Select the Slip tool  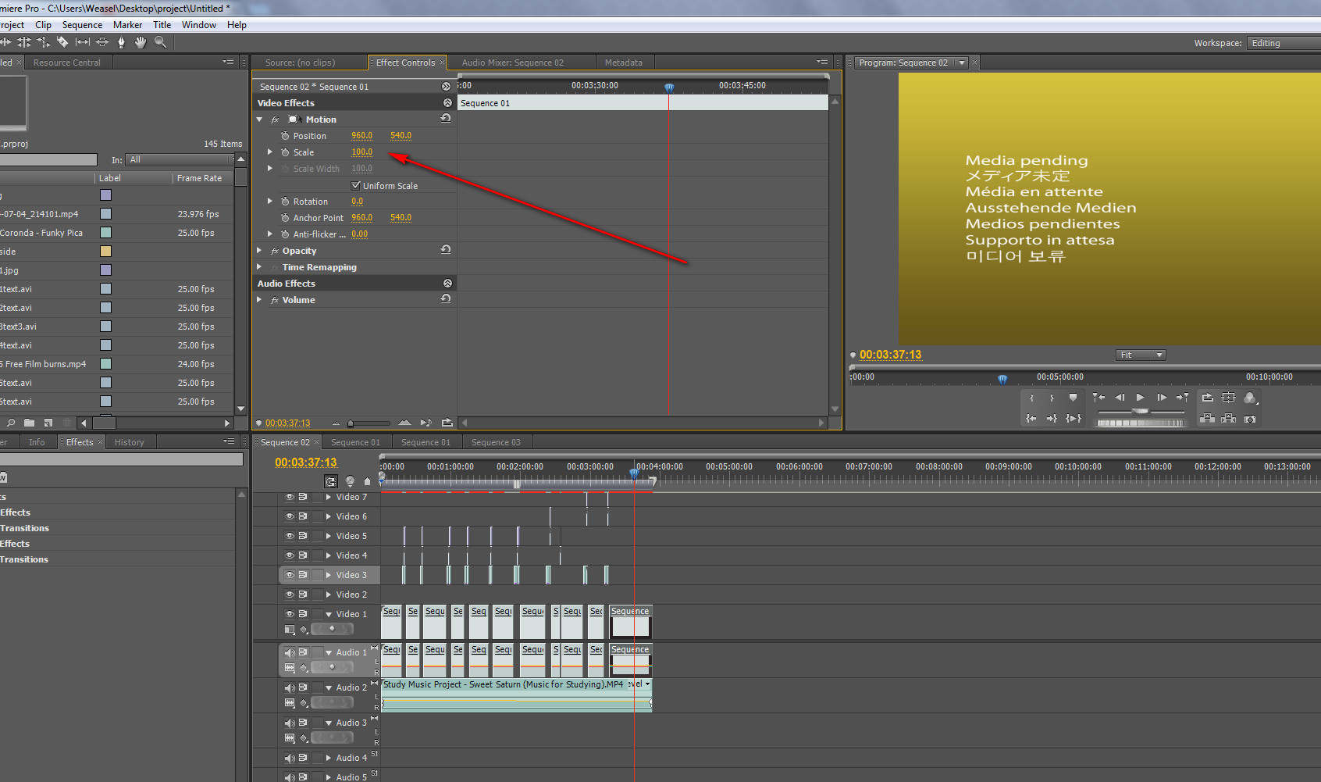(82, 42)
